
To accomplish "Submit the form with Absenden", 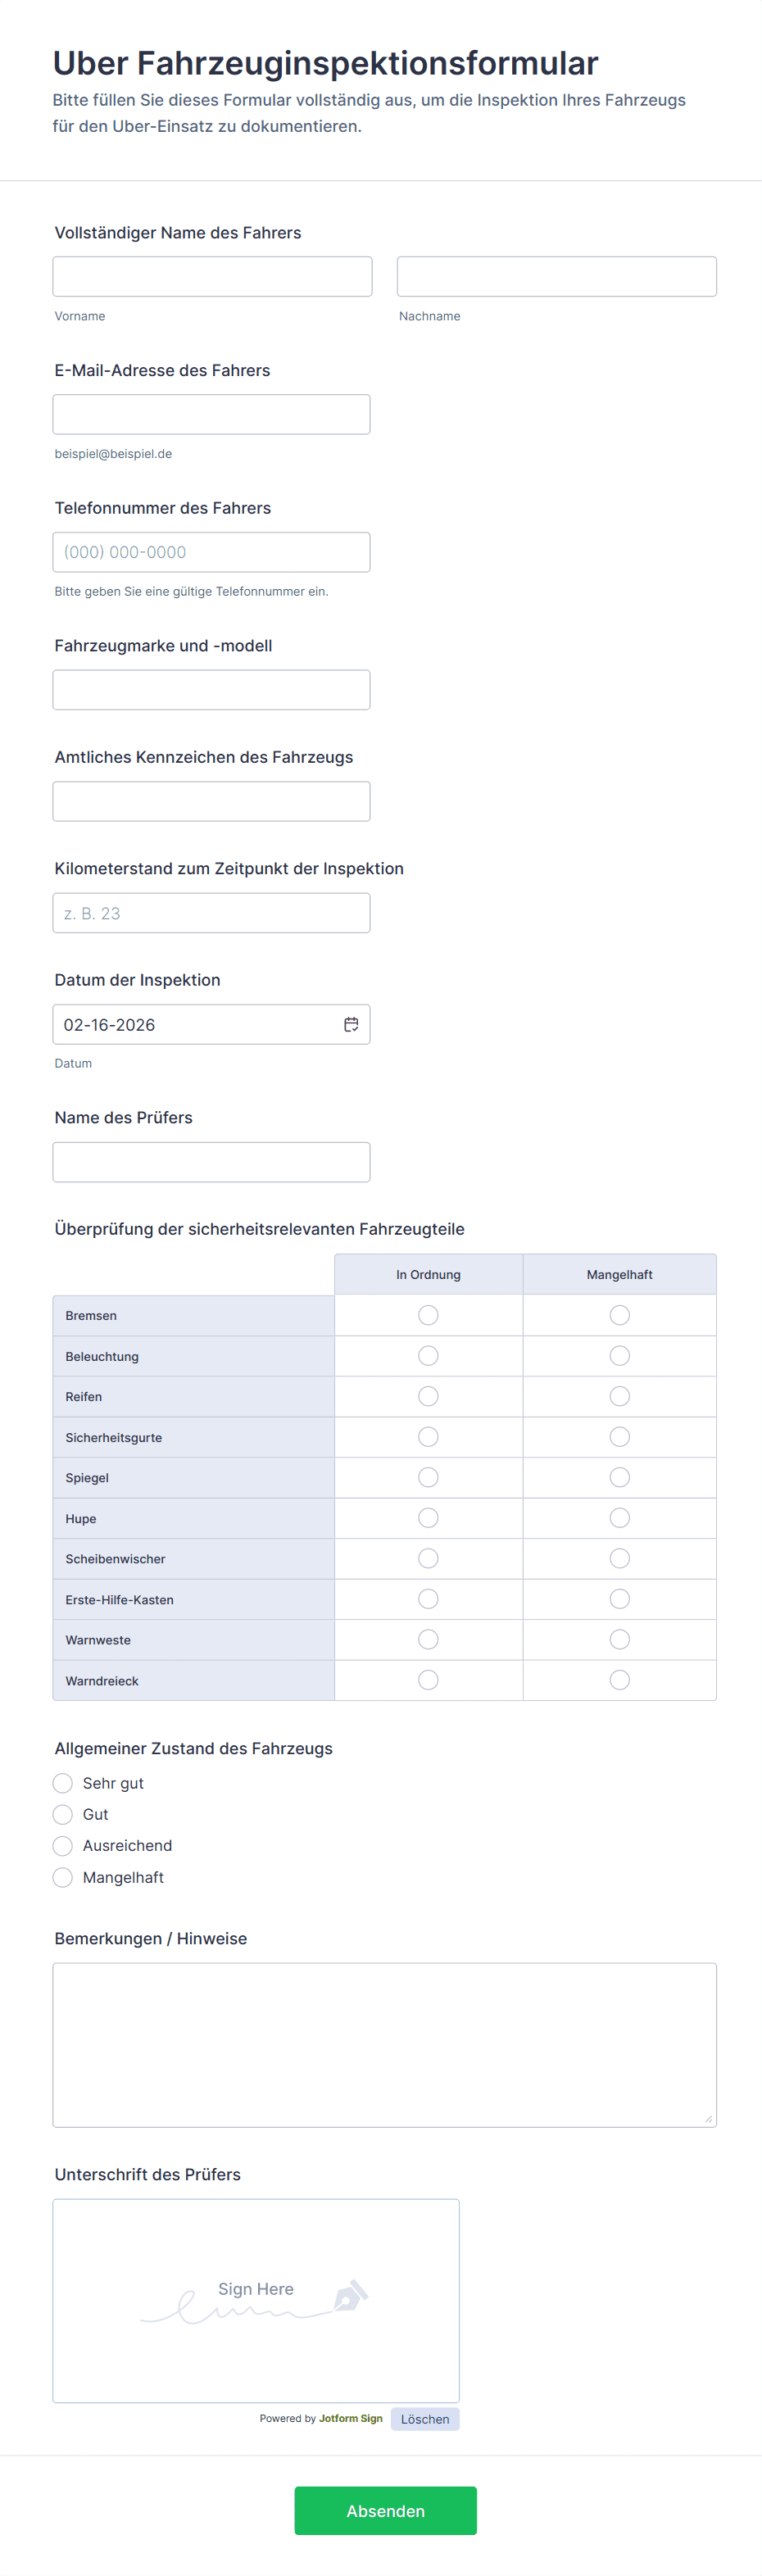I will 385,2510.
